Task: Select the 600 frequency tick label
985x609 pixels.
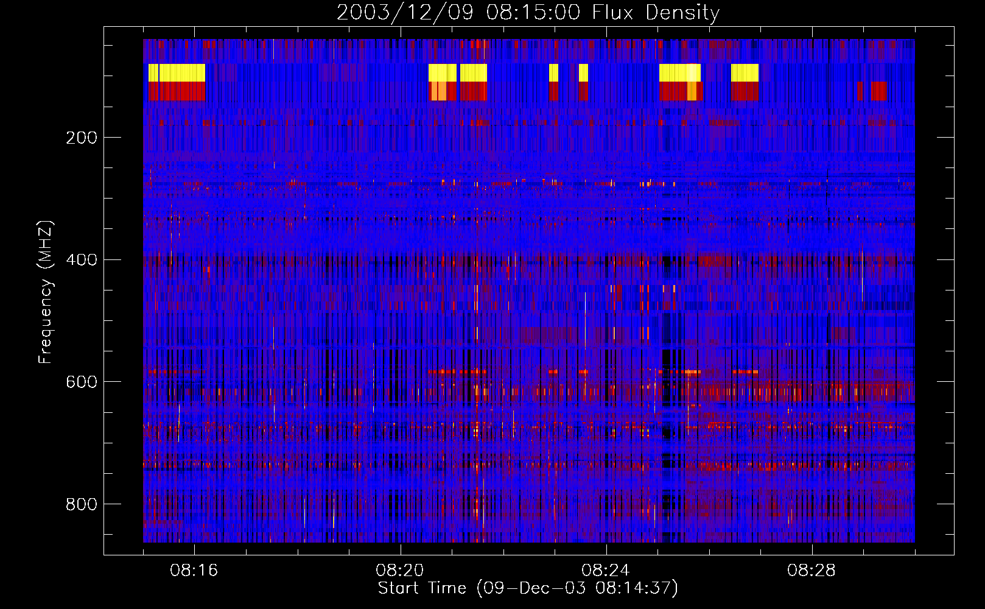Action: [x=82, y=382]
